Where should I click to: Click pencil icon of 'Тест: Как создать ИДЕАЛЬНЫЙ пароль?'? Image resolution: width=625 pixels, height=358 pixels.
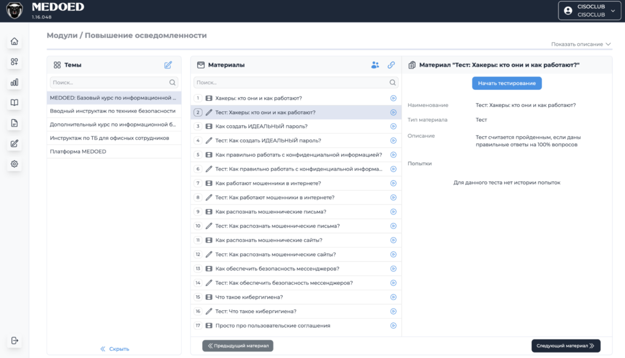click(209, 141)
